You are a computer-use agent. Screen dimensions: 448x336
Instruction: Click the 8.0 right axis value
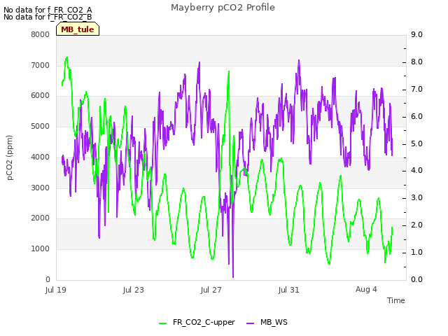[416, 62]
